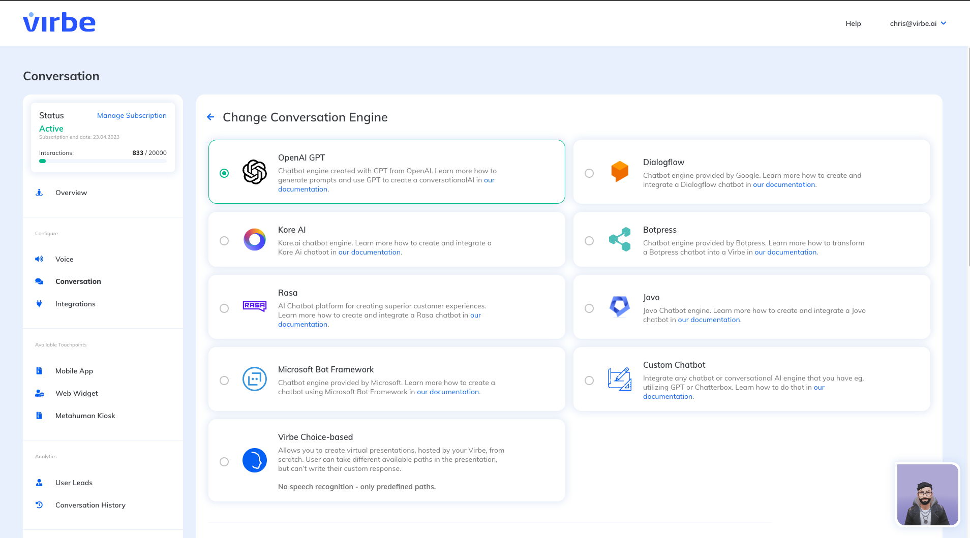Open the Jovo documentation link
Image resolution: width=970 pixels, height=538 pixels.
(x=709, y=320)
